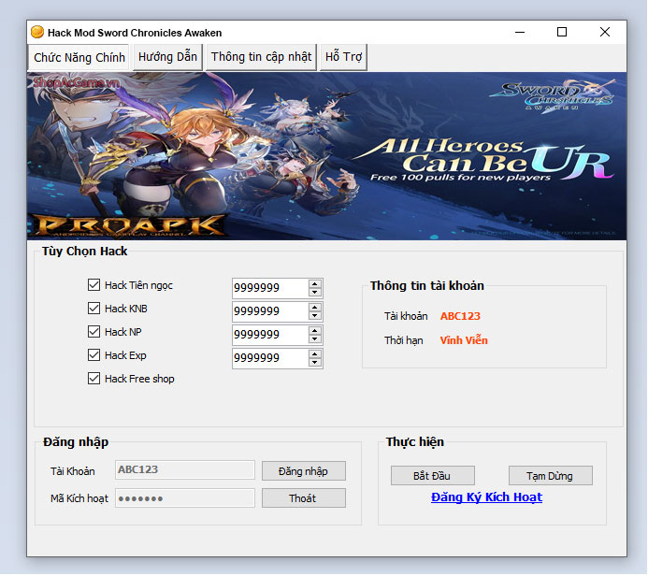
Task: Close the Hack Mod window
Action: [x=605, y=32]
